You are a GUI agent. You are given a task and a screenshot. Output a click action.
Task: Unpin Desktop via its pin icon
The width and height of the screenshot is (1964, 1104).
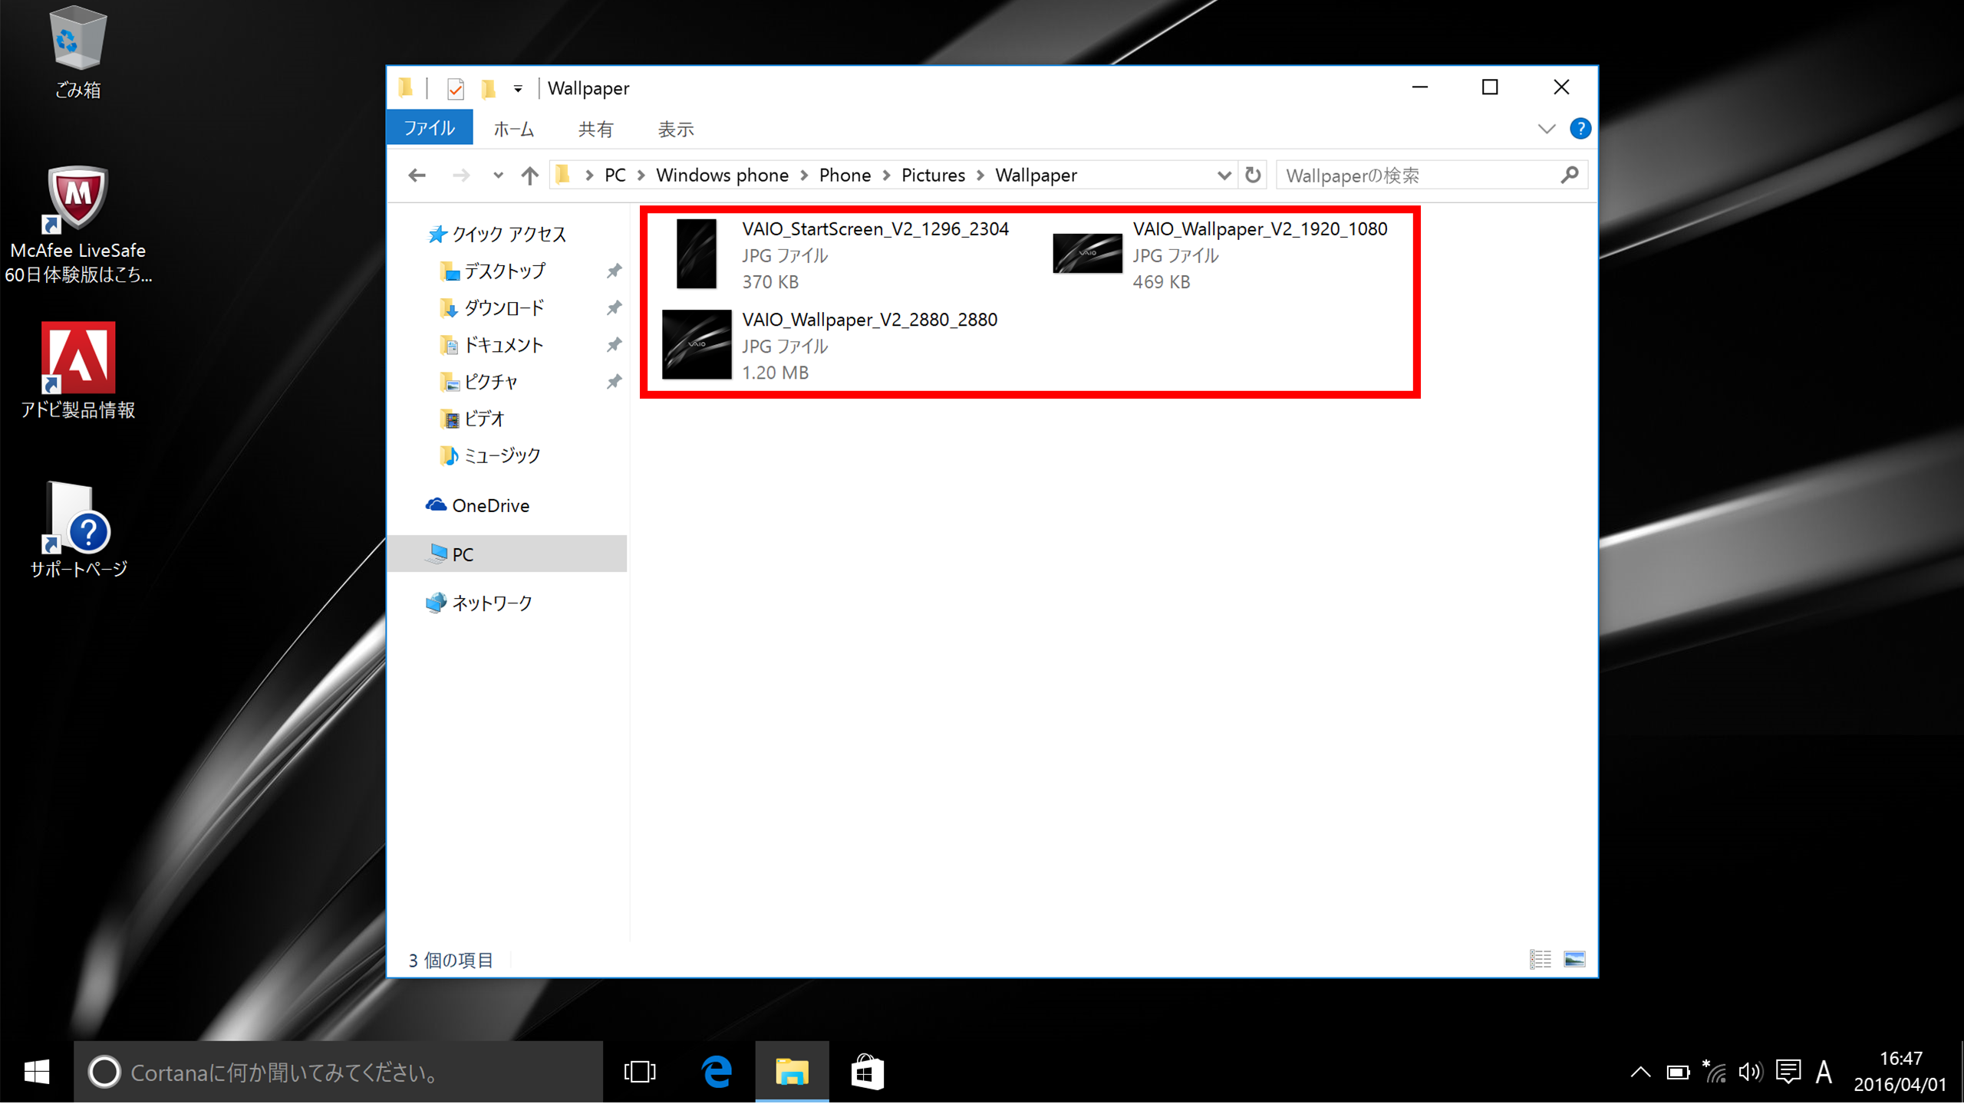pos(614,271)
